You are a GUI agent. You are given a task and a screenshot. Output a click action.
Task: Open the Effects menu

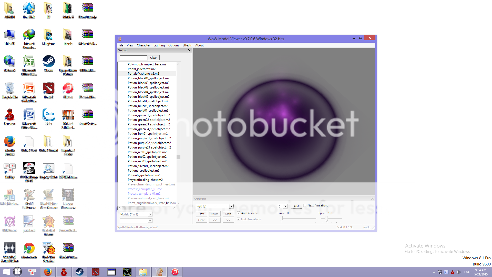[x=187, y=45]
